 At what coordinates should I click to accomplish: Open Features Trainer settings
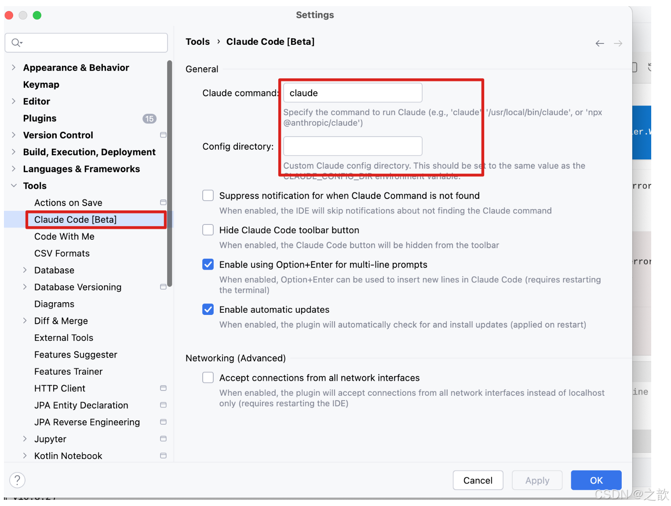pos(68,372)
